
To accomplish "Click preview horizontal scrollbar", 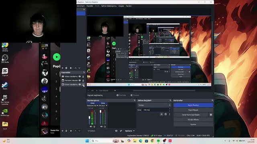I will (x=164, y=90).
